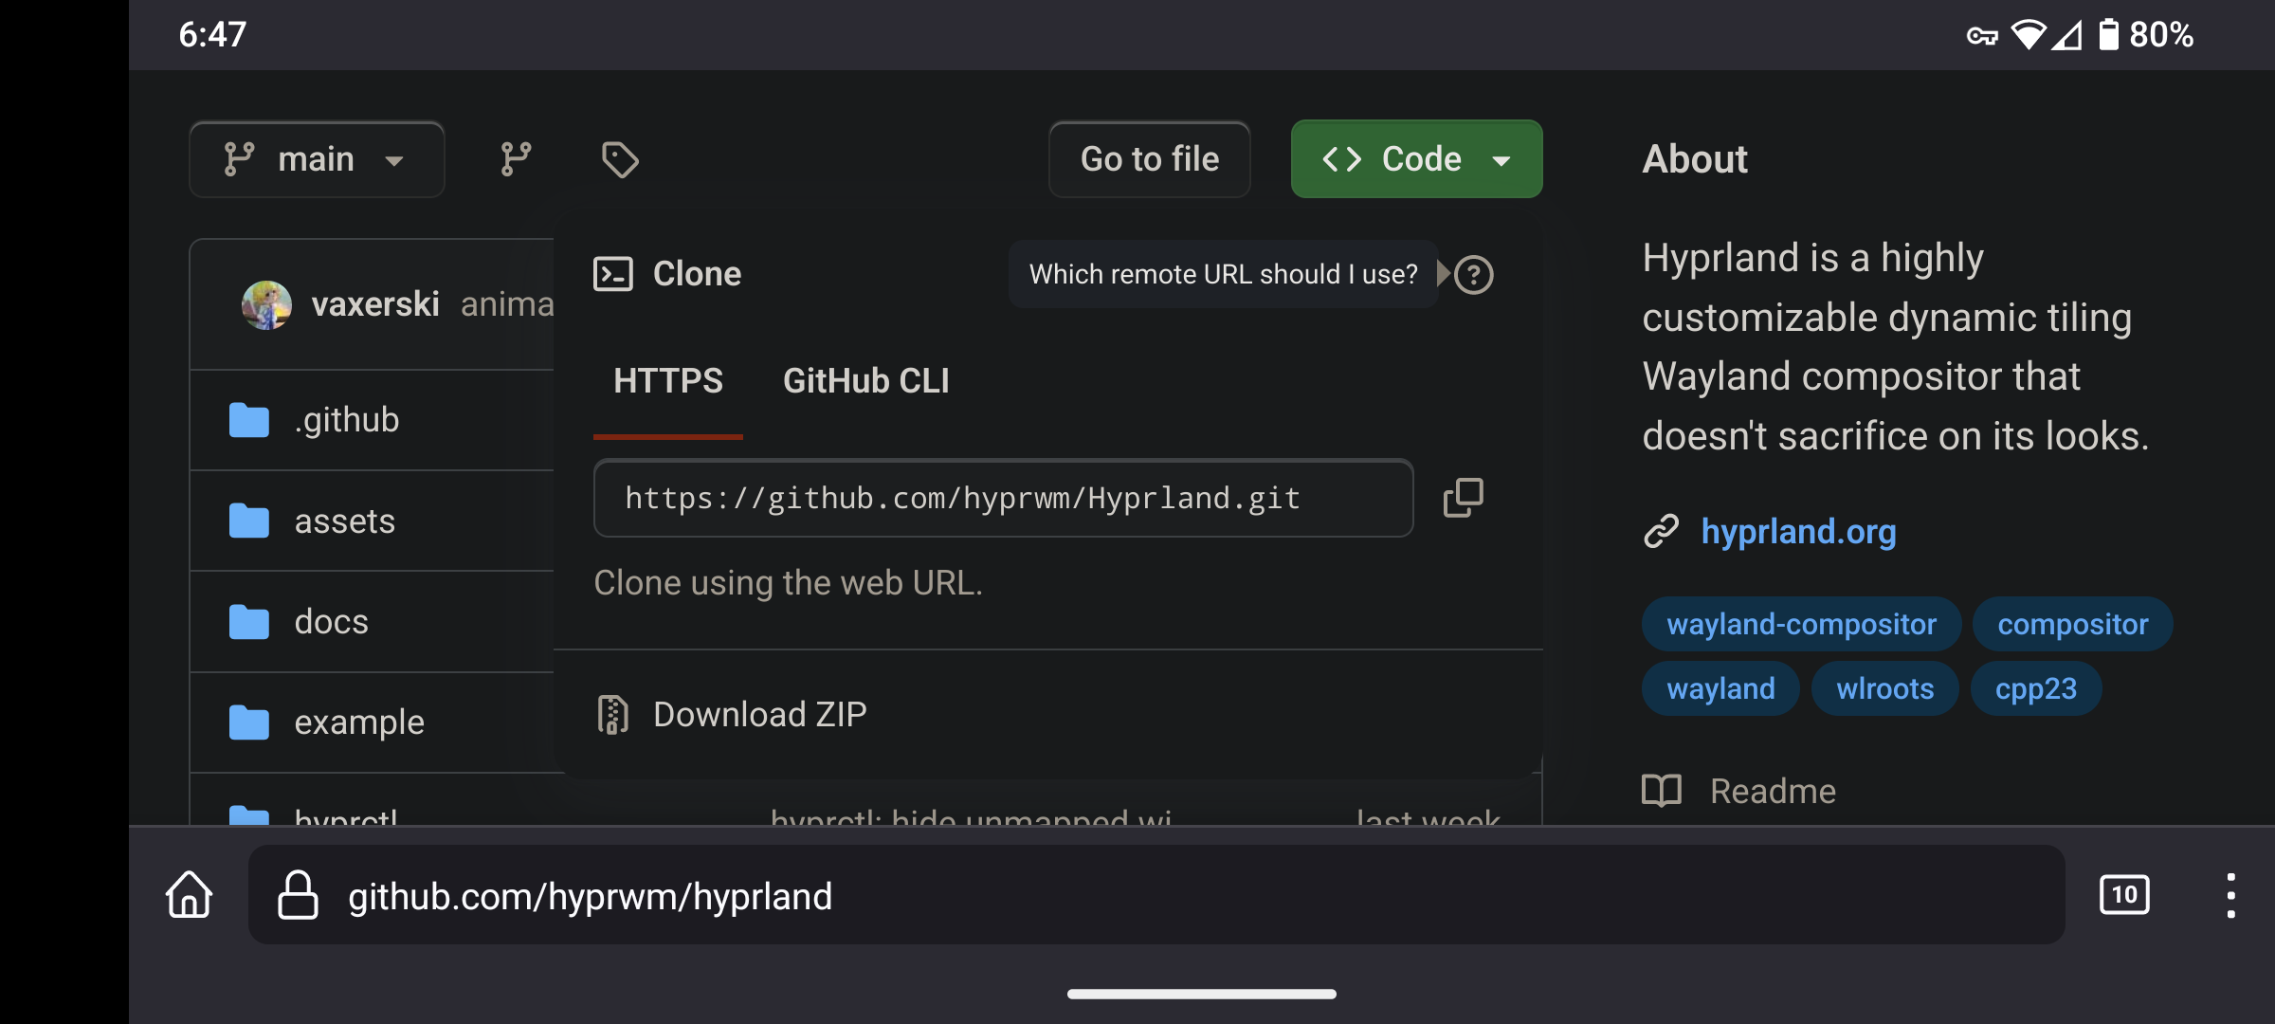This screenshot has width=2275, height=1024.
Task: Open the assets folder
Action: 345,521
